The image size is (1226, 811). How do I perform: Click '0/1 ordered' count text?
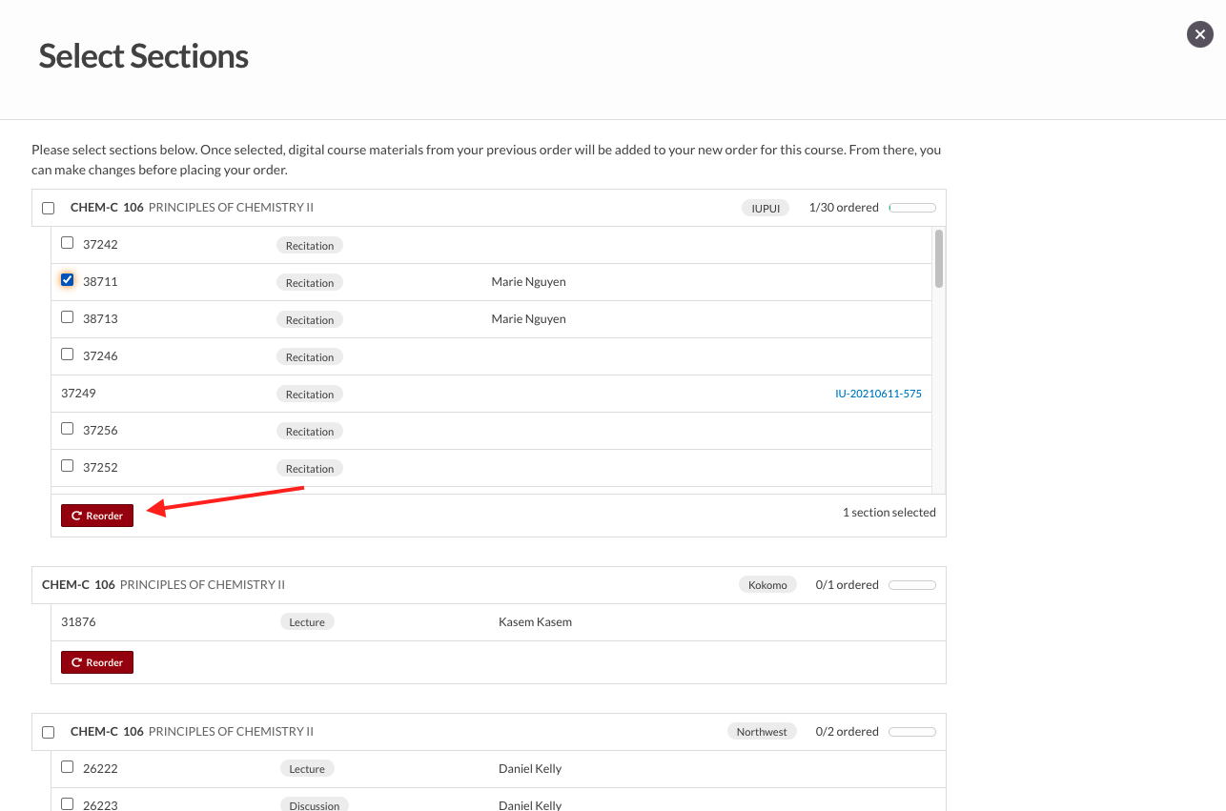click(x=848, y=584)
